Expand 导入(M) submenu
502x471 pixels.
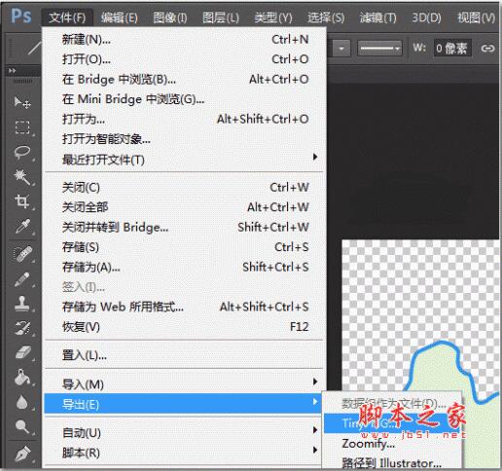point(185,384)
